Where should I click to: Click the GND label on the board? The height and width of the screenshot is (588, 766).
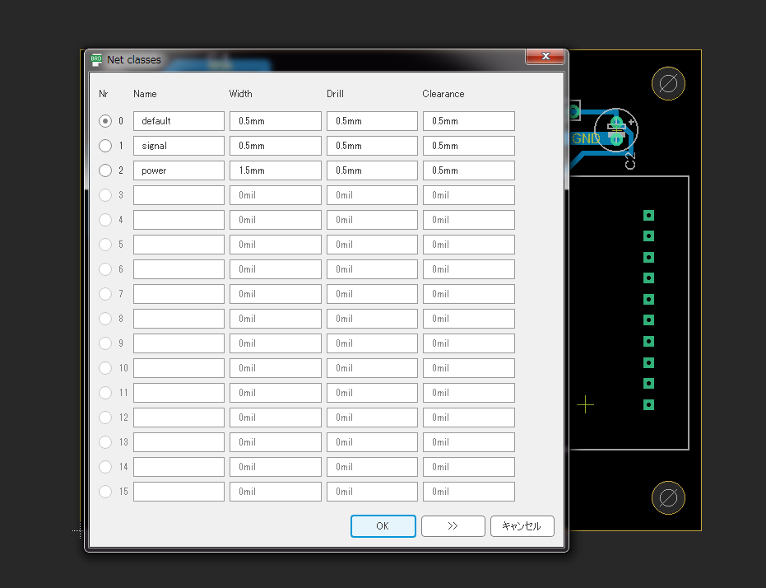pyautogui.click(x=586, y=139)
